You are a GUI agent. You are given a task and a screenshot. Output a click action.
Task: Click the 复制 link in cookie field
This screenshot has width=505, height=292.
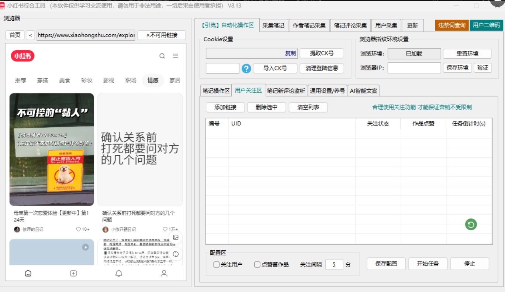point(290,53)
